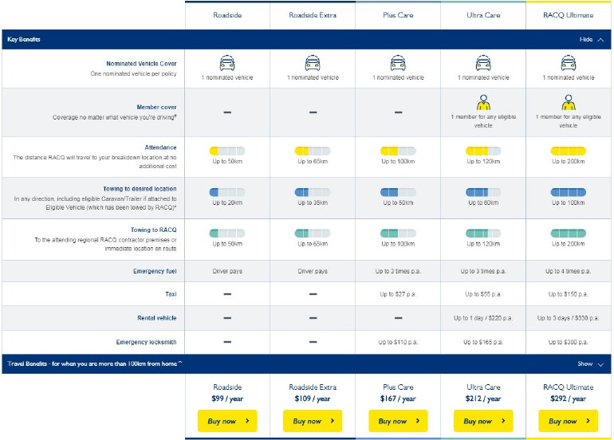Click the Towing to RACQ row label
The image size is (614, 440).
153,230
